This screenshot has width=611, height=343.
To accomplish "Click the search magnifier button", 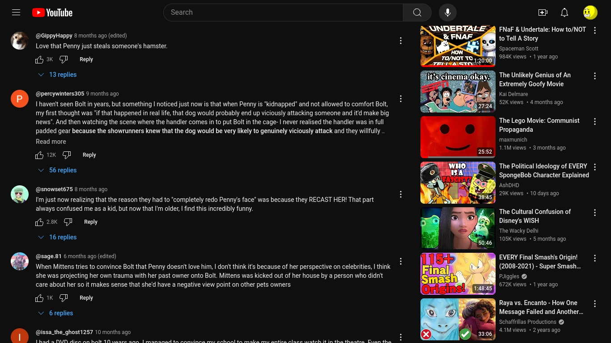I will click(417, 13).
